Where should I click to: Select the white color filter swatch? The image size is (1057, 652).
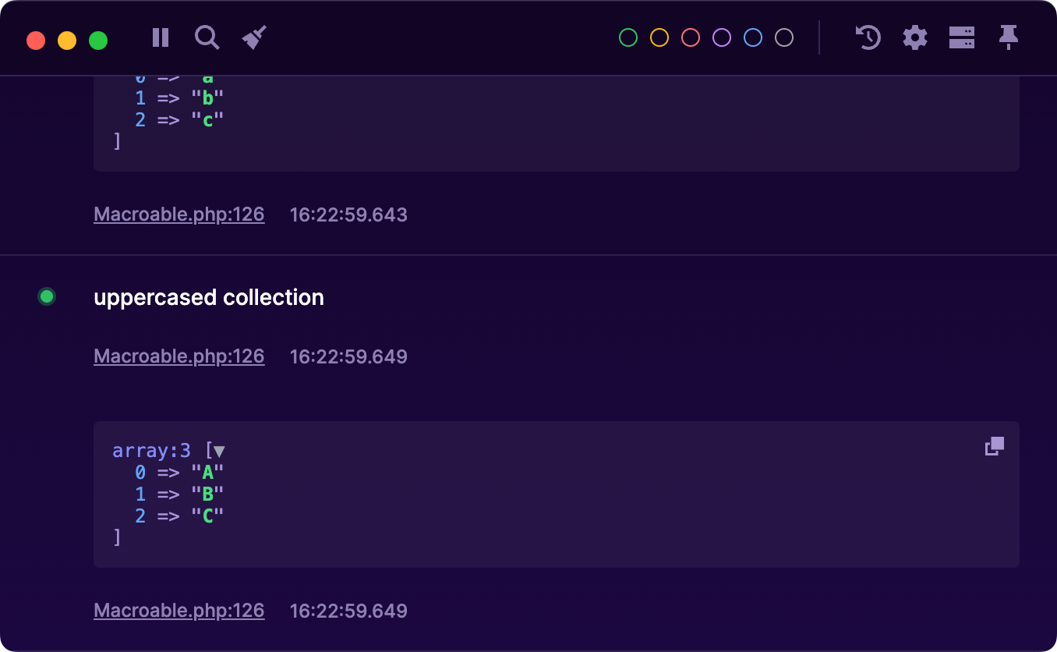783,37
